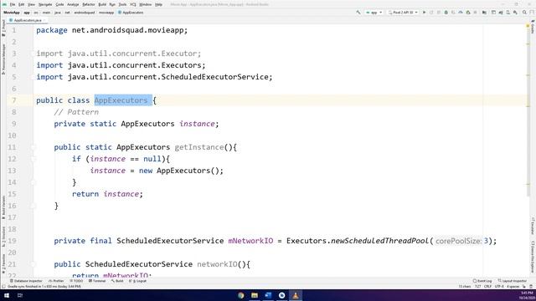Open the Terminal tool window

click(x=97, y=281)
